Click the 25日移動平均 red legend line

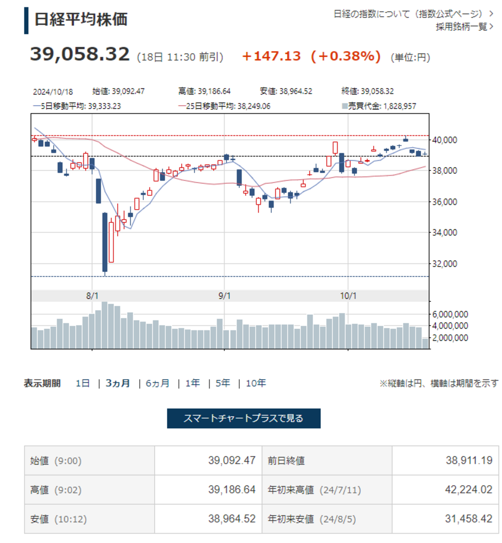(x=182, y=106)
